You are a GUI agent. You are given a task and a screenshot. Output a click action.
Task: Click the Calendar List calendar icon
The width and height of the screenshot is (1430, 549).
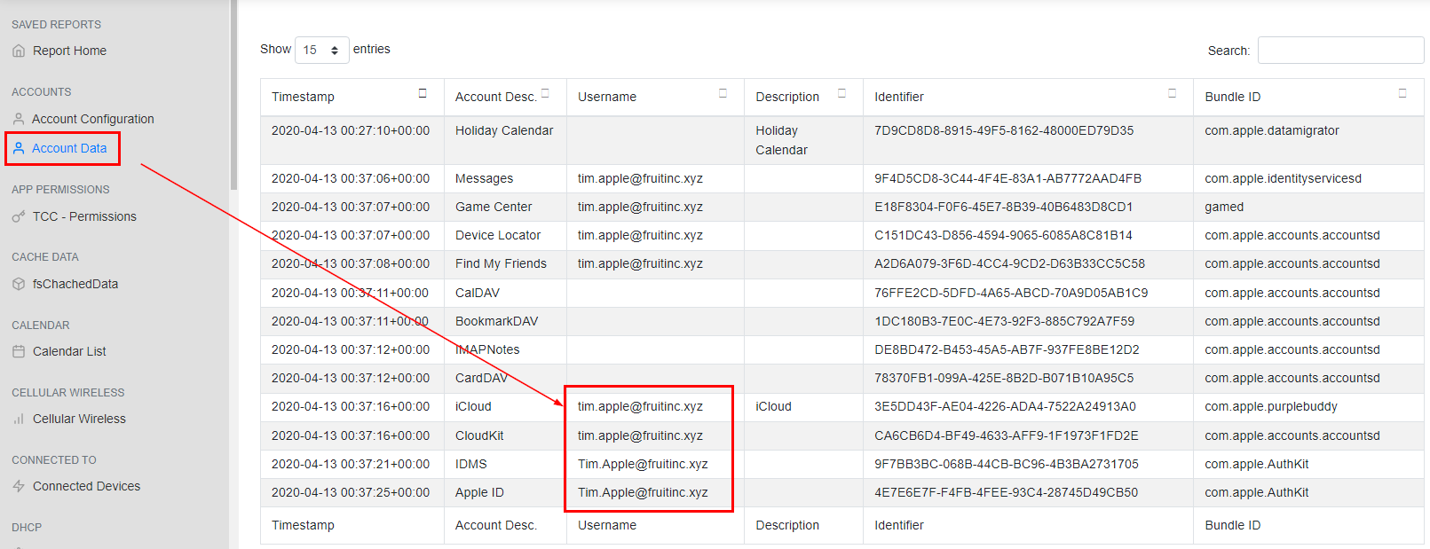(x=19, y=351)
